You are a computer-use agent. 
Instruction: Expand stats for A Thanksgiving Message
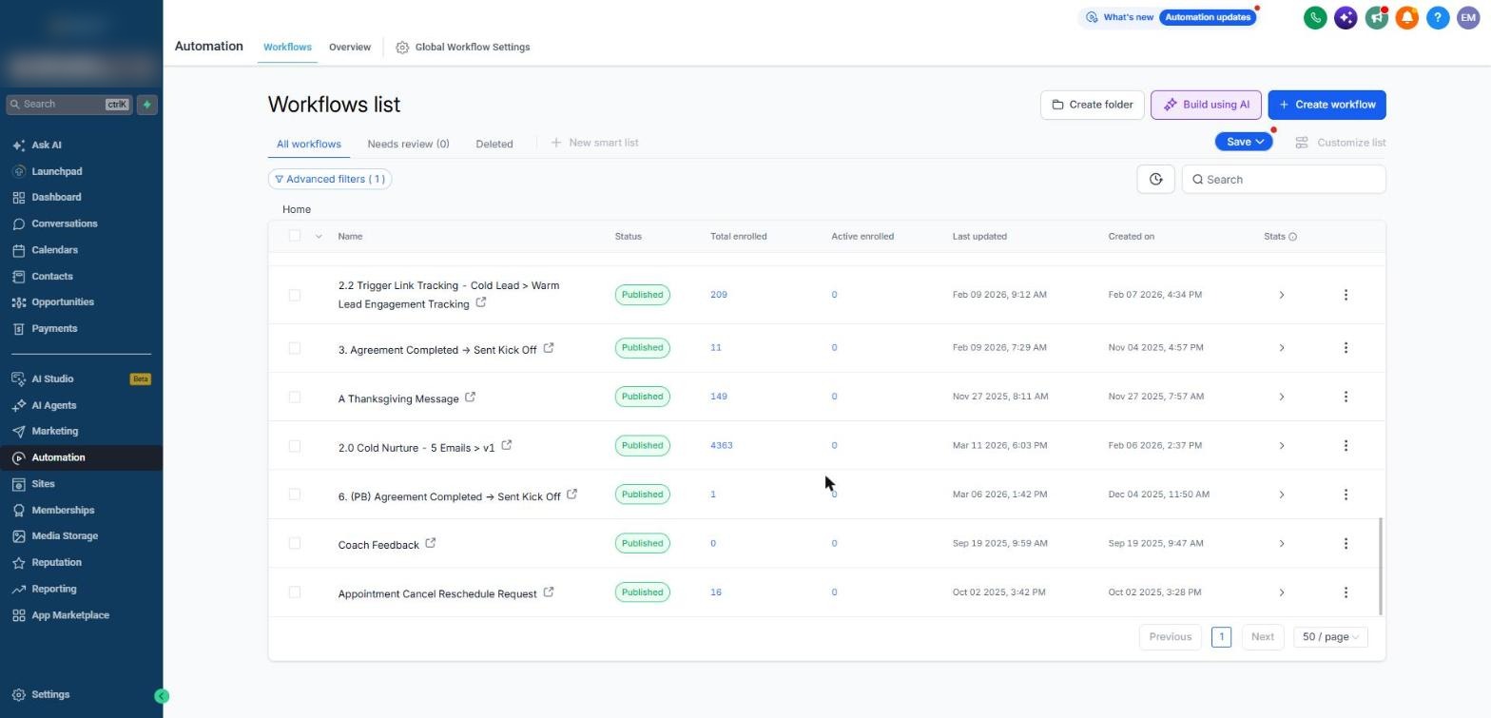point(1281,397)
